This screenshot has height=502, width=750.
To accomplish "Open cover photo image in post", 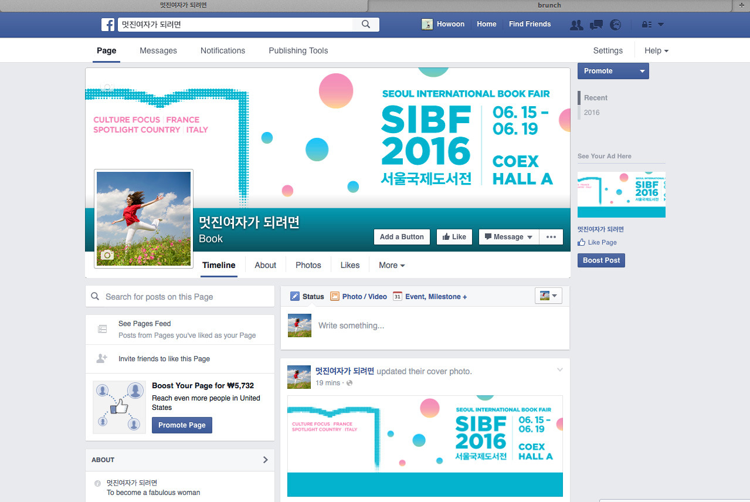I will [x=425, y=446].
